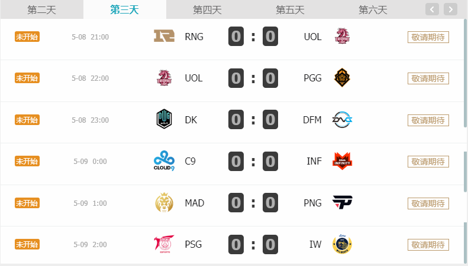Click the vertical scrollbar on right

click(x=465, y=171)
